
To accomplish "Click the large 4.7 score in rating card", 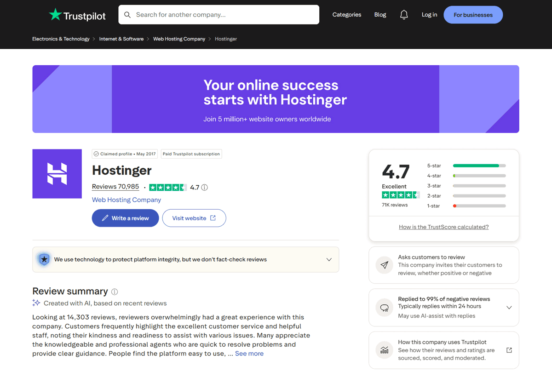I will pyautogui.click(x=396, y=172).
